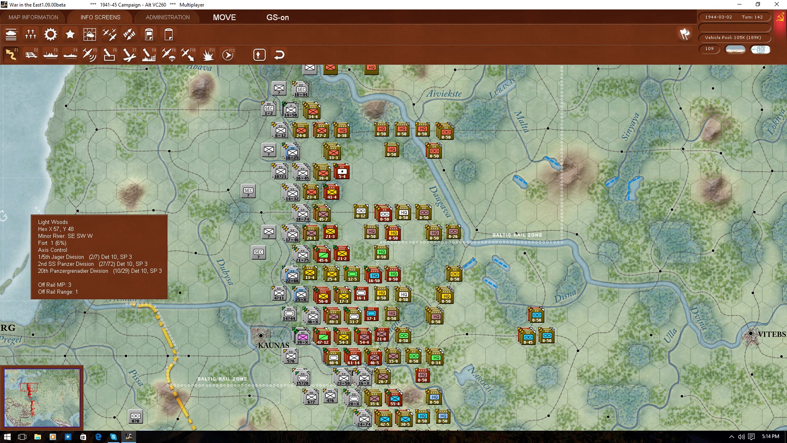The height and width of the screenshot is (443, 787).
Task: Activate the F3 naval transport mode
Action: point(50,54)
